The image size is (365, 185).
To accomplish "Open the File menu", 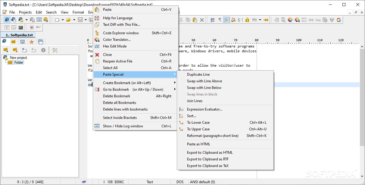I will point(12,12).
